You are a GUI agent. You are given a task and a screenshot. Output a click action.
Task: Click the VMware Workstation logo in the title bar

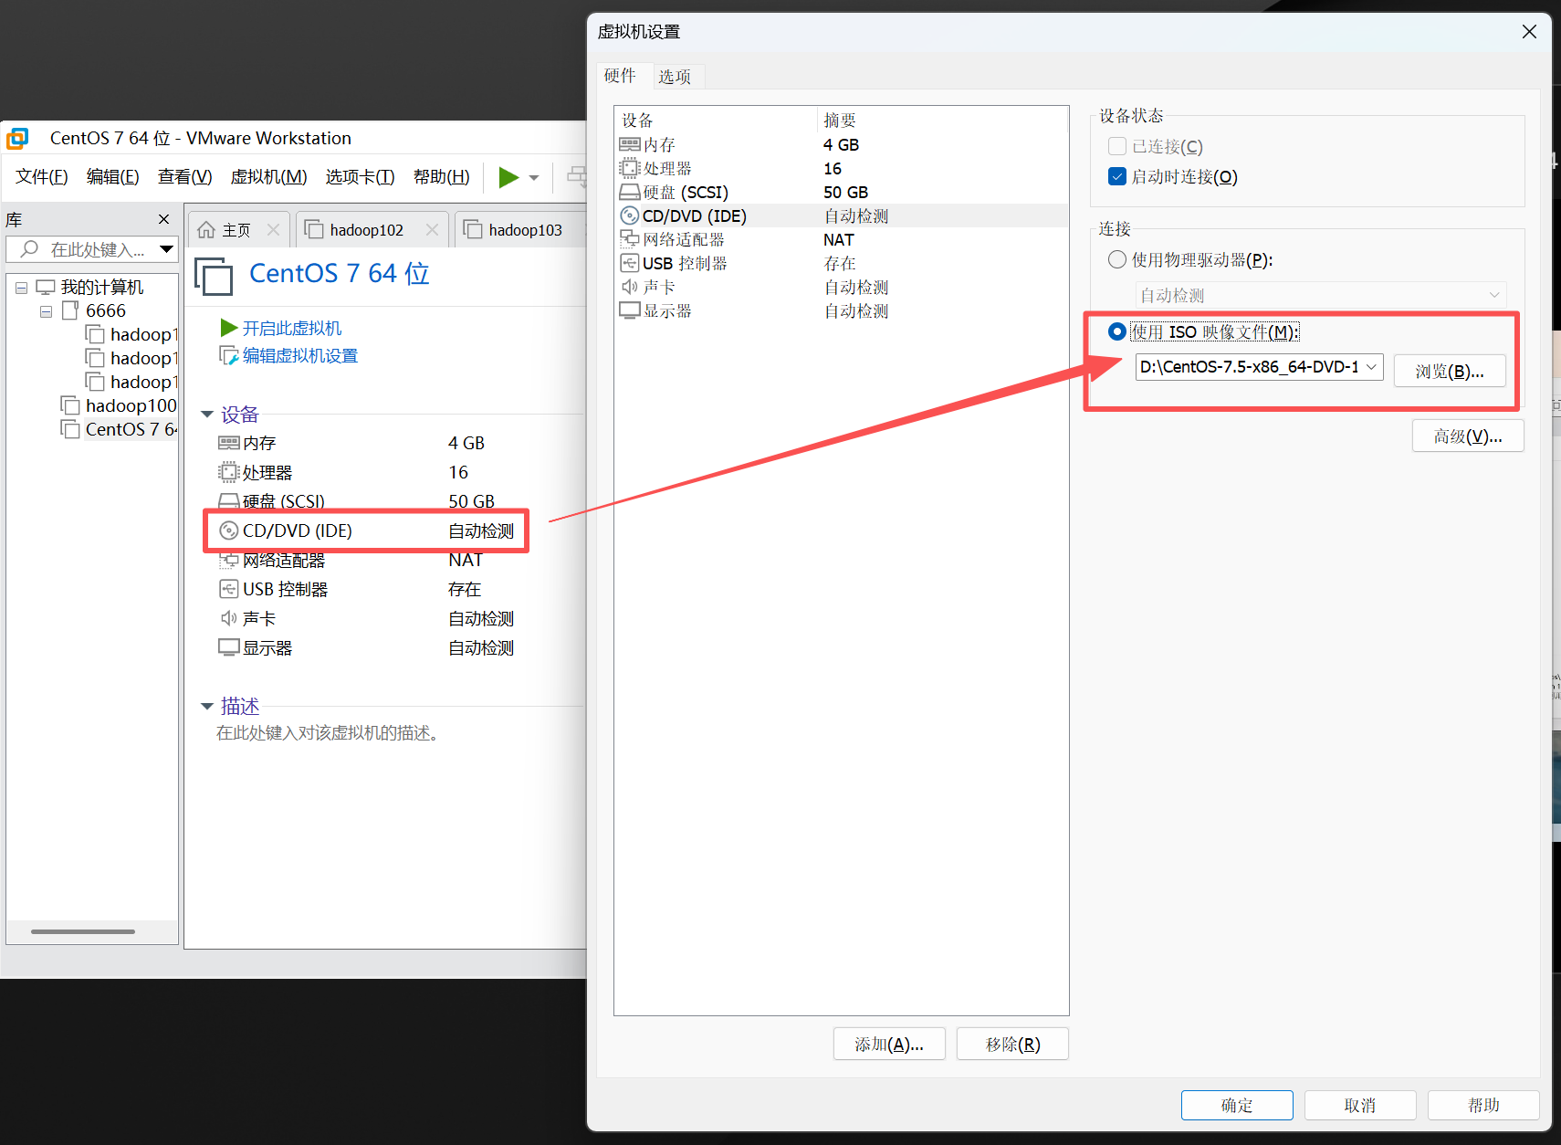tap(17, 138)
